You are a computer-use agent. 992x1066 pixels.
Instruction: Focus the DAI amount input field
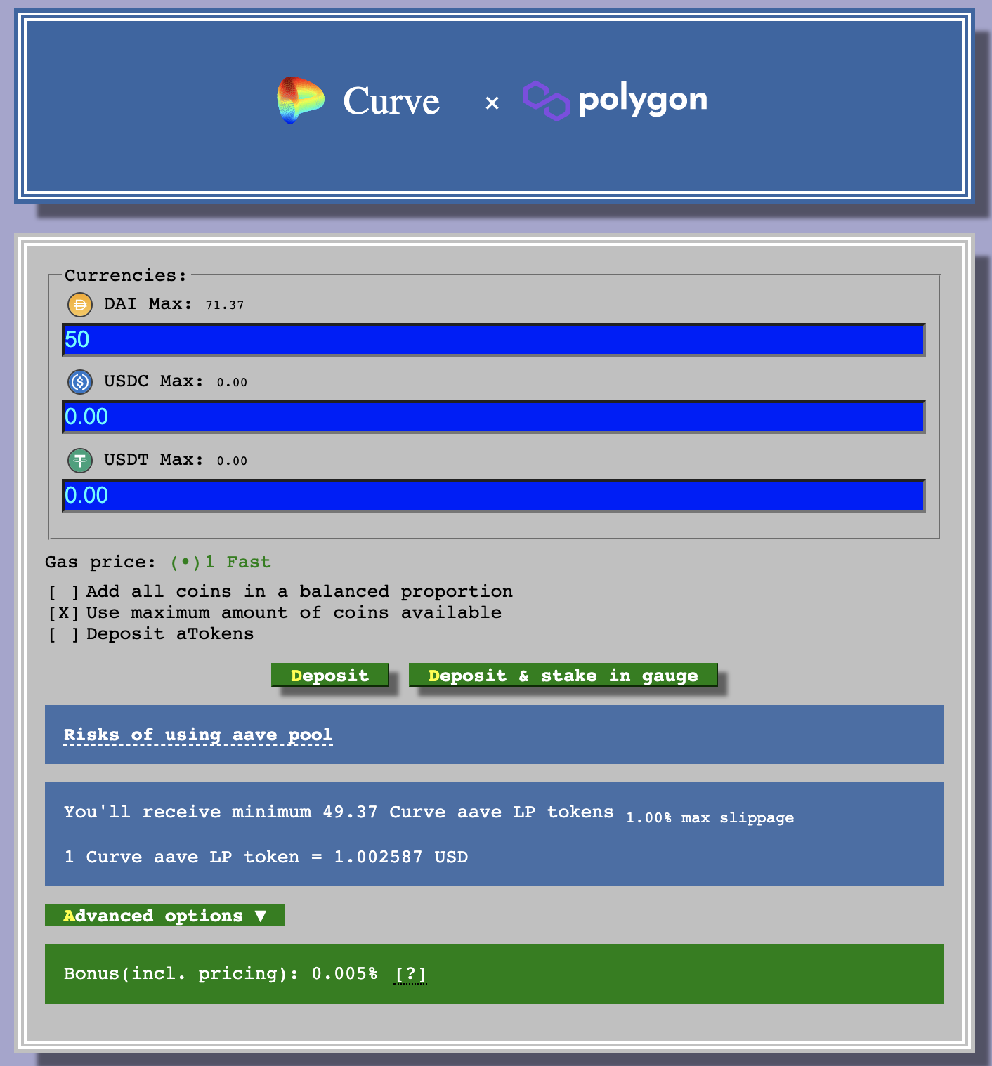click(494, 340)
